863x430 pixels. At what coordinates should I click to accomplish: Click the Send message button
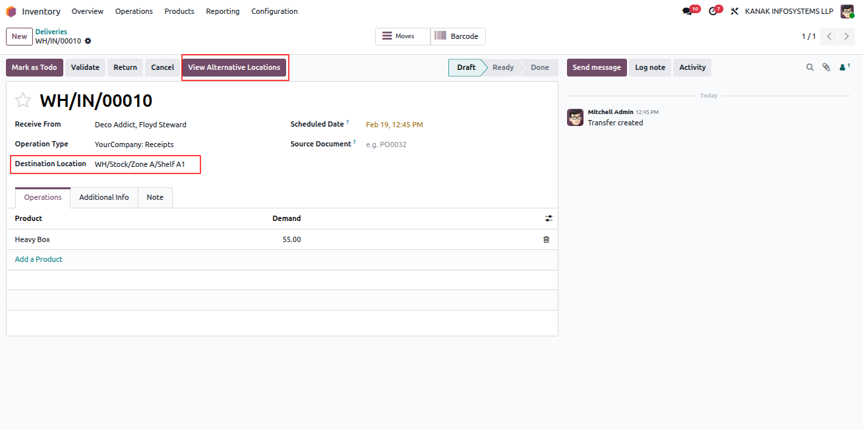[597, 67]
